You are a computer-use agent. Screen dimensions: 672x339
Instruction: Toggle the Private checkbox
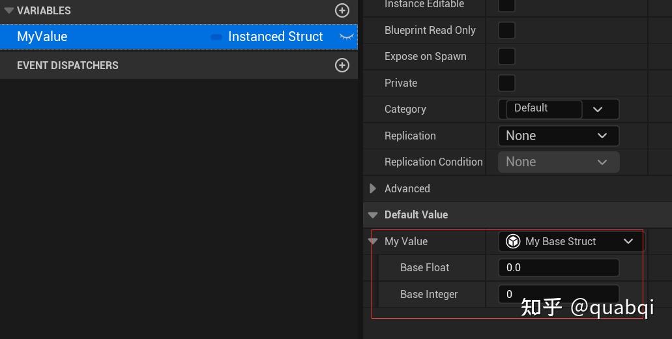506,83
